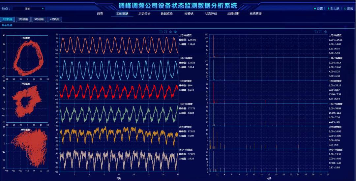Switch to the 3号机组 tab
Image resolution: width=356 pixels, height=181 pixels.
[39, 19]
